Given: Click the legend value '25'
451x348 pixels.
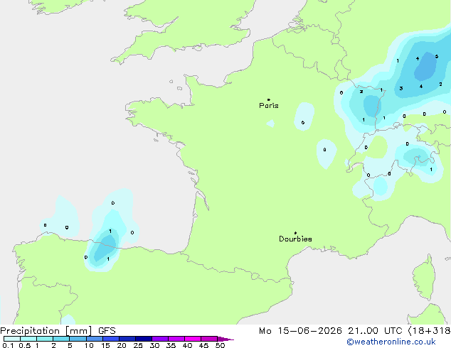Looking at the screenshot, I should click(x=138, y=345).
